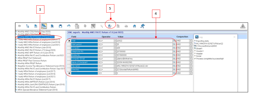
Task: Click the export icon circled in red
Action: click(110, 26)
